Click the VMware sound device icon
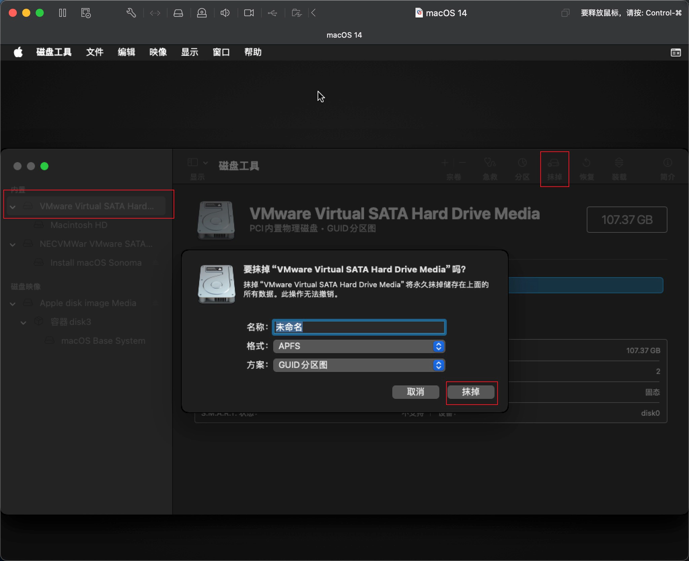689x561 pixels. pos(225,13)
